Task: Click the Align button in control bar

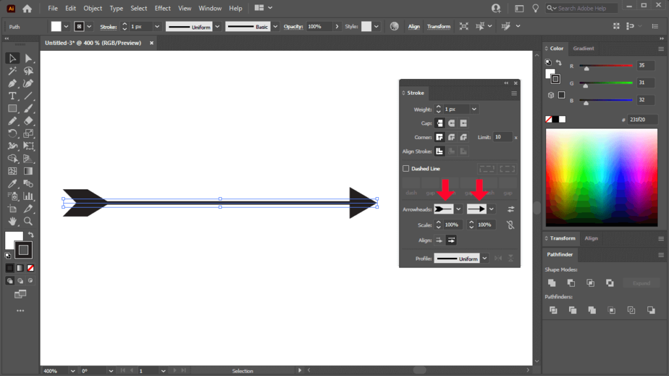Action: (x=414, y=26)
